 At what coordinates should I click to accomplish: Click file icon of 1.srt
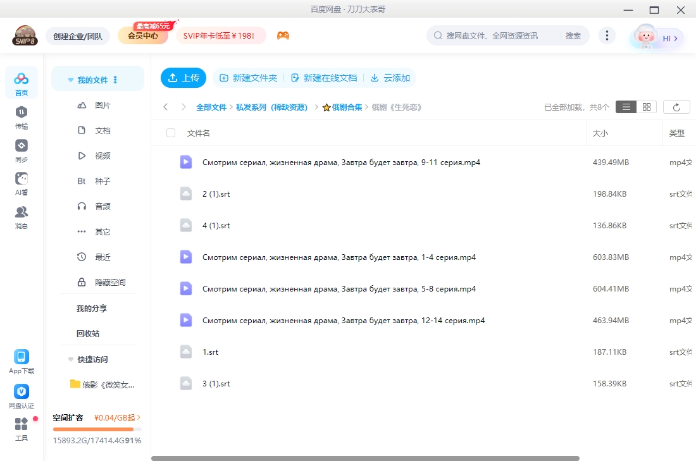pyautogui.click(x=186, y=352)
